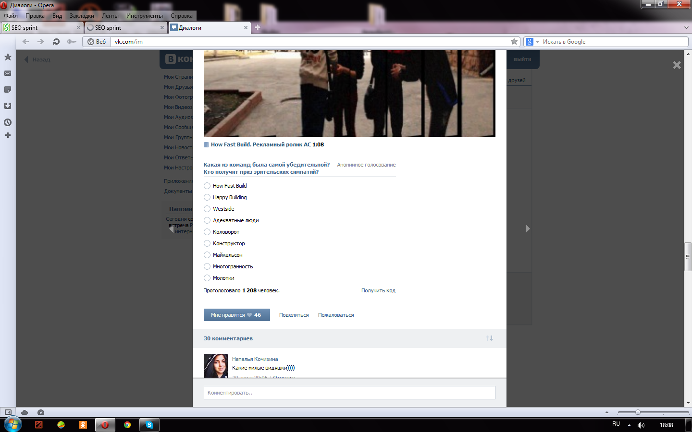The image size is (692, 432).
Task: Click the page vertical scrollbar thumb
Action: click(688, 257)
